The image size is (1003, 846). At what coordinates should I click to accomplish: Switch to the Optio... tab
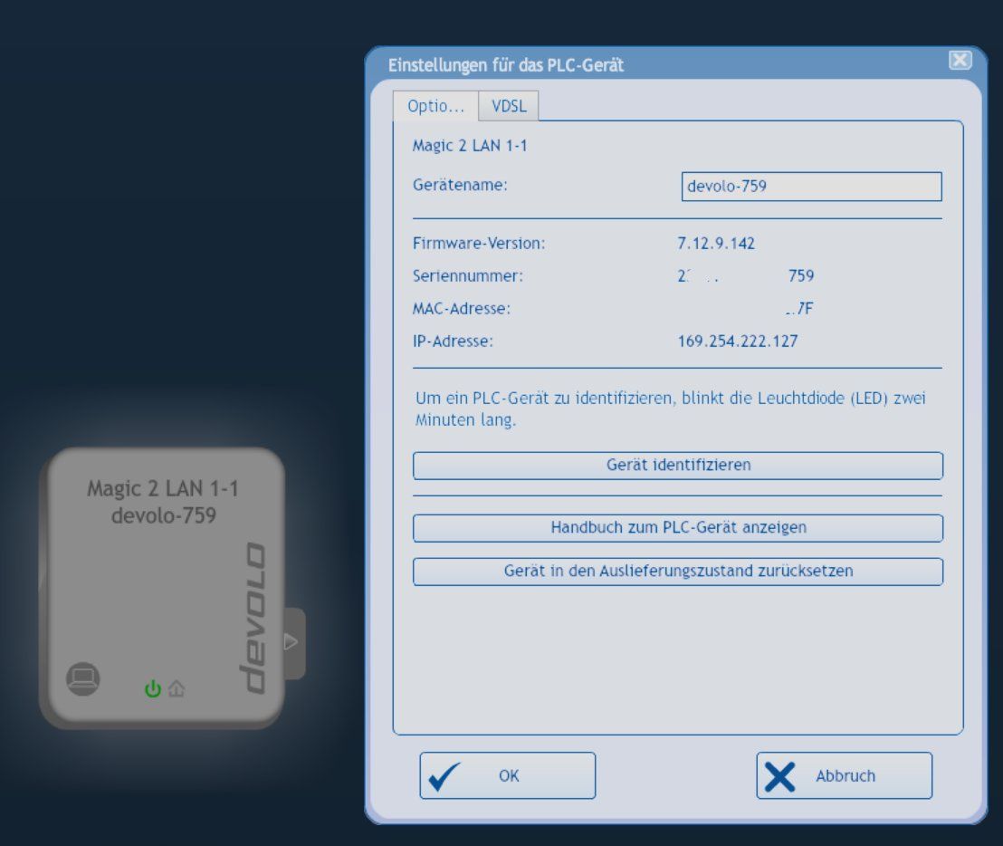(x=435, y=106)
